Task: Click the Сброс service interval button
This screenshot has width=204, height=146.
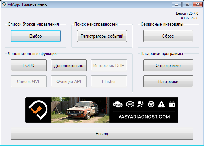Action: tap(168, 36)
